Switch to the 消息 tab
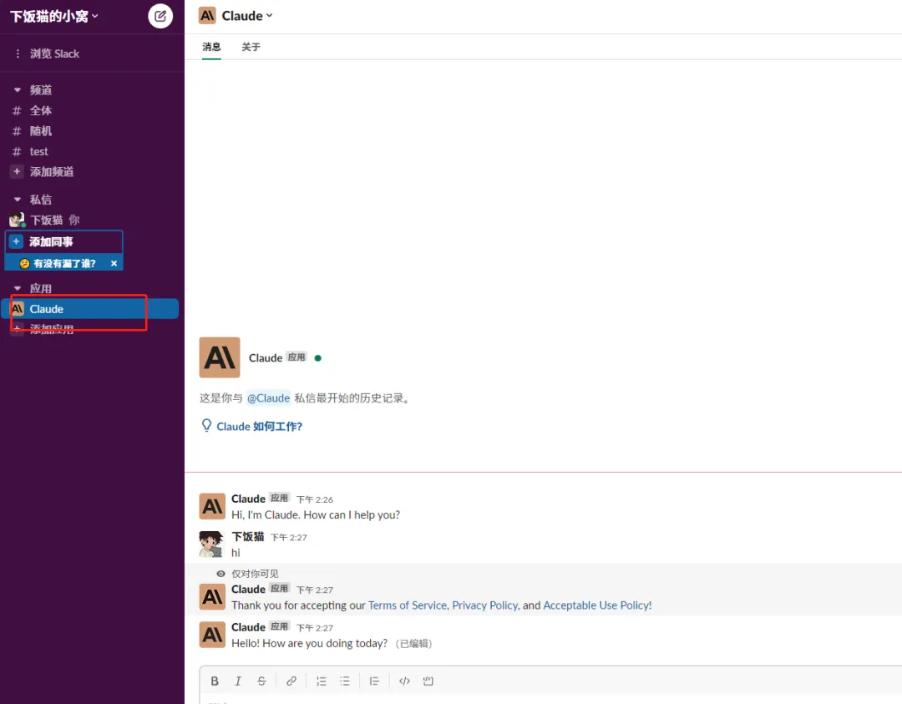The width and height of the screenshot is (902, 704). click(211, 47)
